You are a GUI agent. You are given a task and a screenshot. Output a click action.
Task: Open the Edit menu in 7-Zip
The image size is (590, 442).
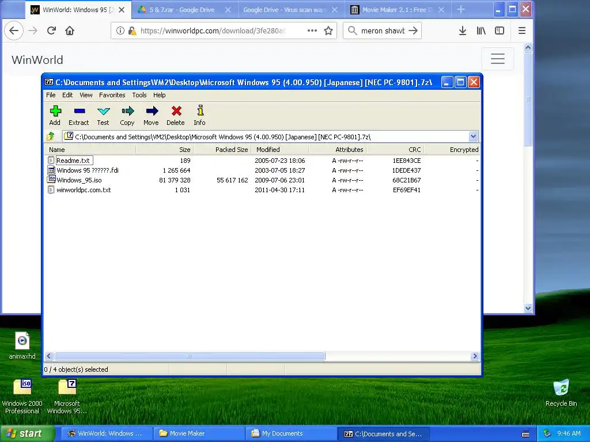coord(67,95)
